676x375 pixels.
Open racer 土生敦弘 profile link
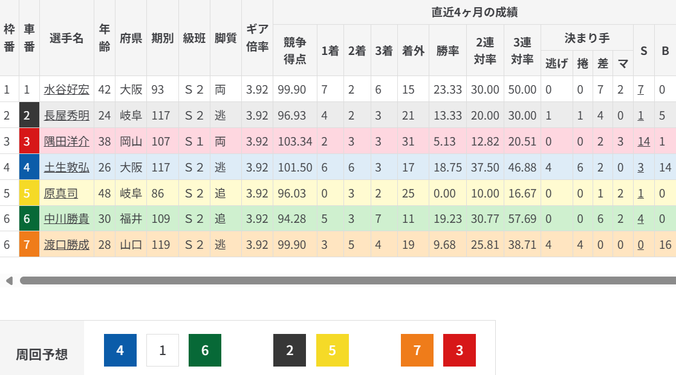(67, 168)
